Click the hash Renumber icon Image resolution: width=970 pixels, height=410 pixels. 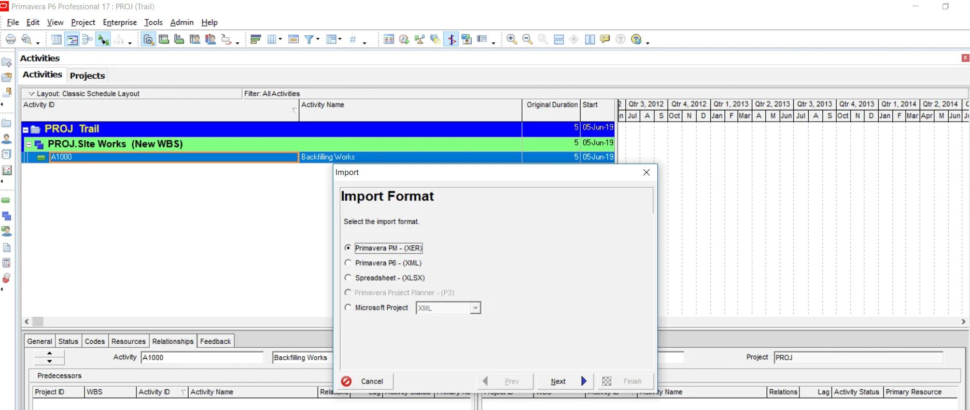pyautogui.click(x=353, y=39)
